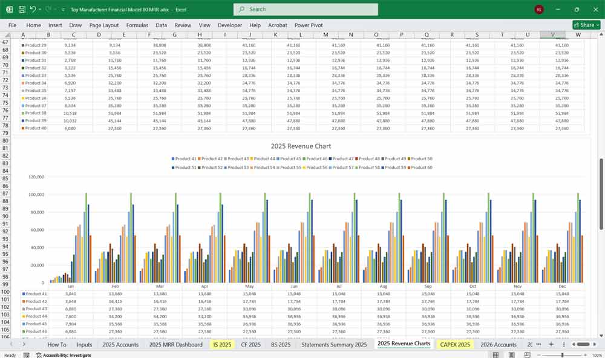Open the Power Pivot tab
The width and height of the screenshot is (605, 358).
point(309,25)
